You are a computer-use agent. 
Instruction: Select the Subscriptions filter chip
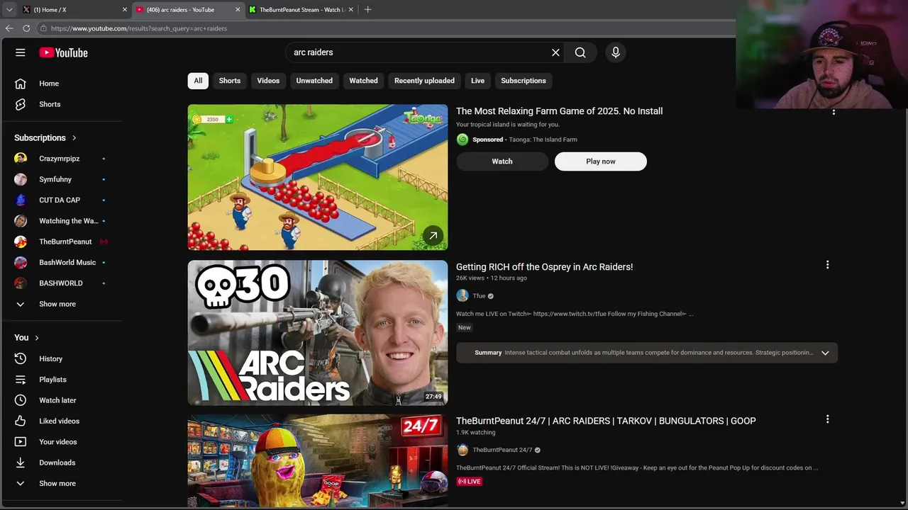(524, 81)
